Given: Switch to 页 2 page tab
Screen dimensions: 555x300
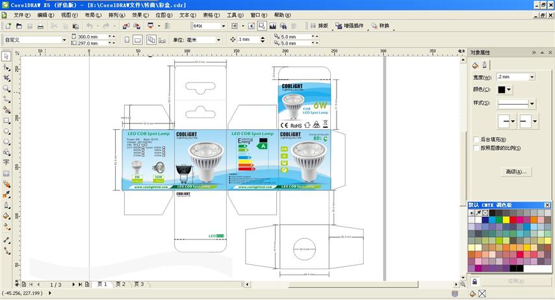Looking at the screenshot, I should tap(120, 284).
